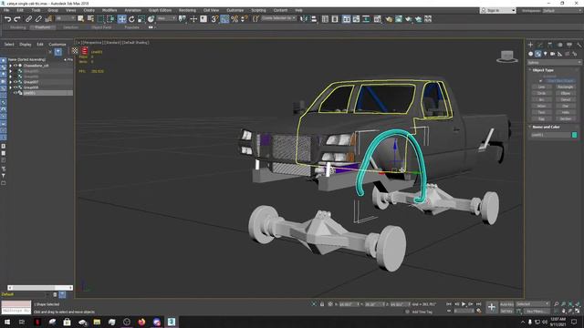Expand the ChassisBone_cab tree item
Viewport: 584px width, 328px height.
pyautogui.click(x=10, y=66)
